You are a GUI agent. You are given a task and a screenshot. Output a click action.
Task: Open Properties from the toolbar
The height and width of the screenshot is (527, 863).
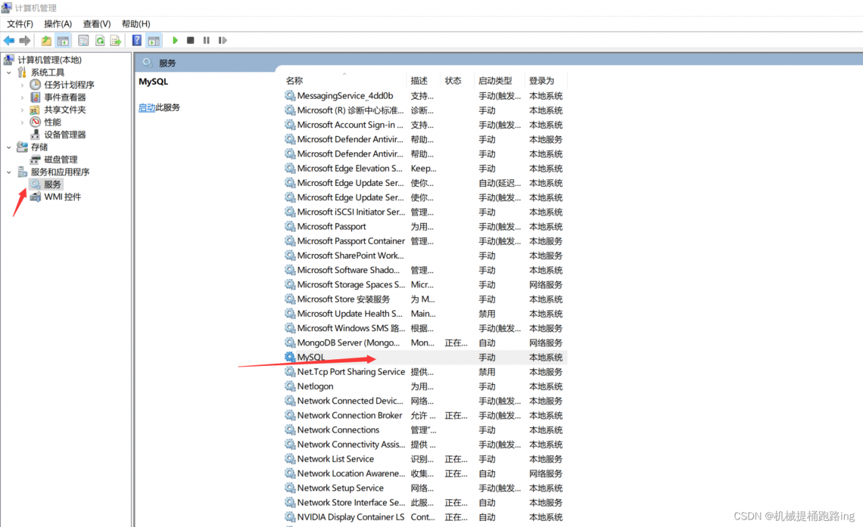tap(84, 40)
